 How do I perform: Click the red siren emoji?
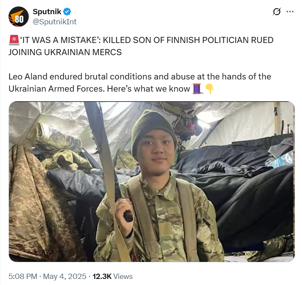point(14,40)
